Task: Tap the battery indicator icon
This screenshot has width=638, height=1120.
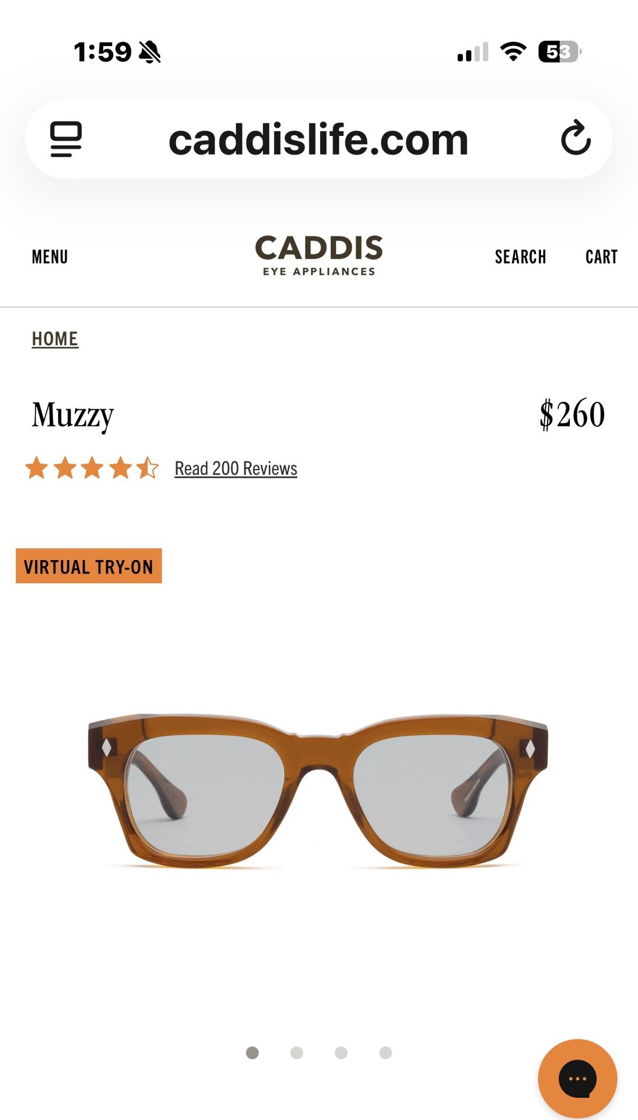Action: tap(560, 52)
